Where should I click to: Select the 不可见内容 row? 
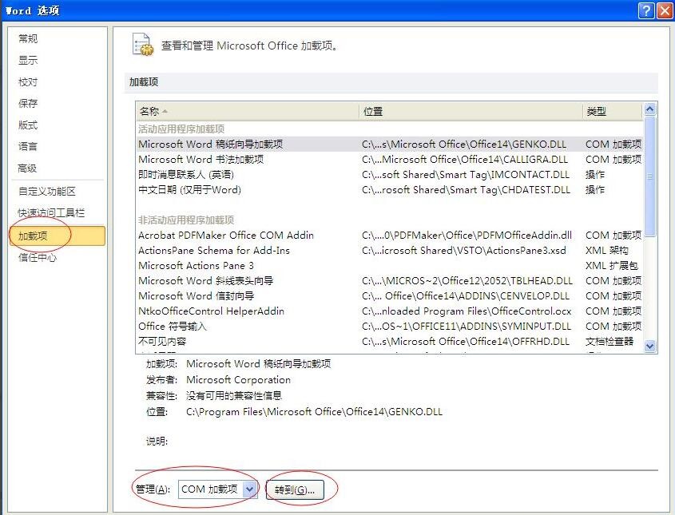click(x=390, y=342)
